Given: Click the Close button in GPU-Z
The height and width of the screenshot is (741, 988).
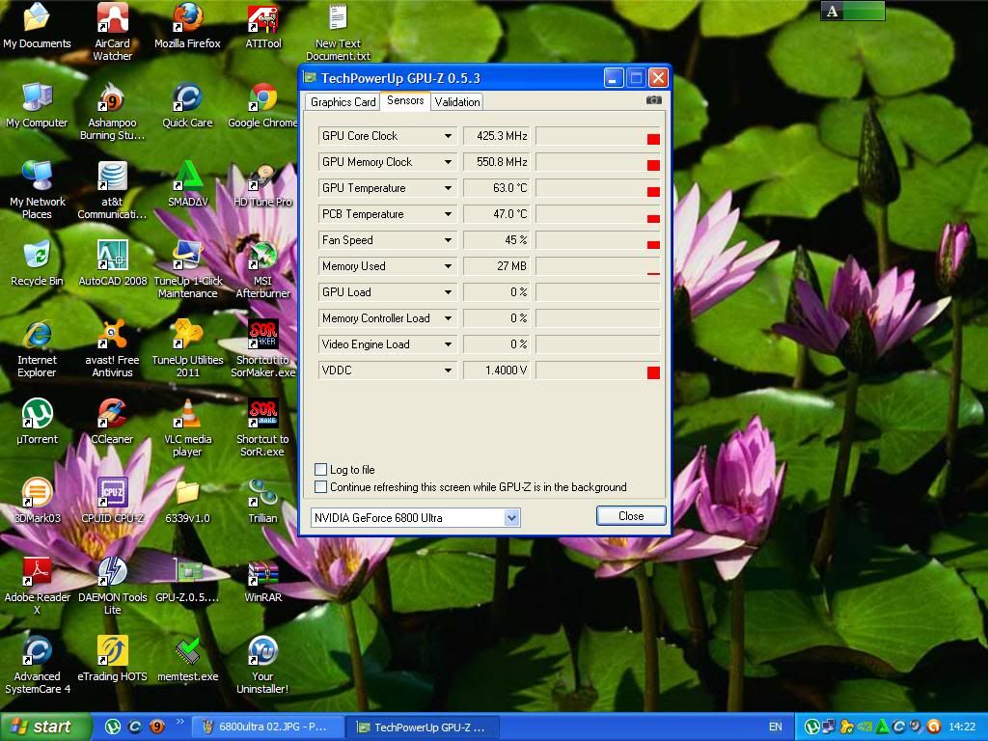Looking at the screenshot, I should click(x=631, y=516).
